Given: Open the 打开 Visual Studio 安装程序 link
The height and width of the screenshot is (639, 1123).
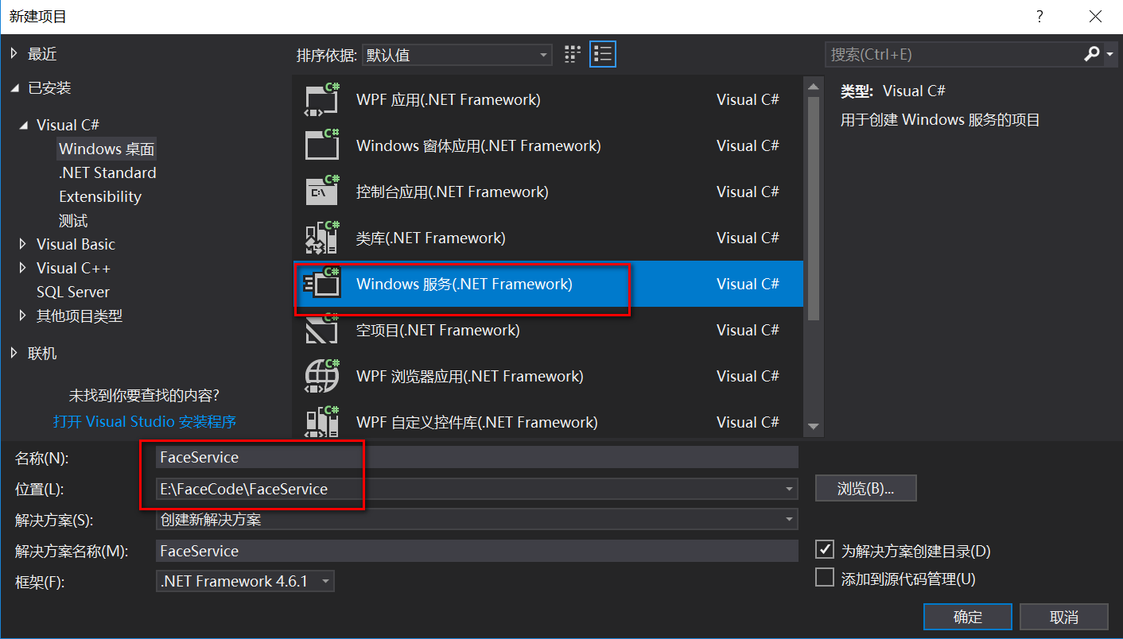Looking at the screenshot, I should point(145,421).
